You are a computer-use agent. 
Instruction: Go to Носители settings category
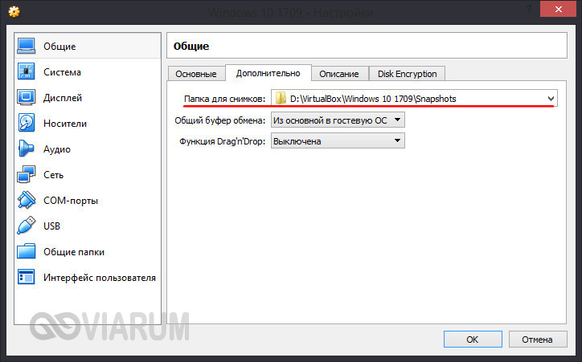(x=88, y=123)
